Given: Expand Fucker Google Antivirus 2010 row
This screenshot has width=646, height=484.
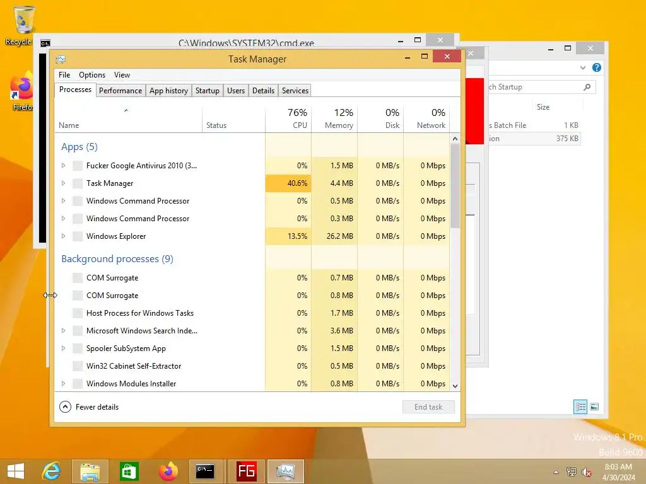Looking at the screenshot, I should pyautogui.click(x=63, y=166).
